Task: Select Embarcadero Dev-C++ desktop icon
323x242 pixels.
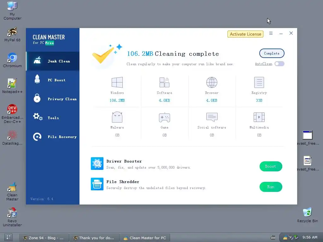Action: pyautogui.click(x=12, y=113)
